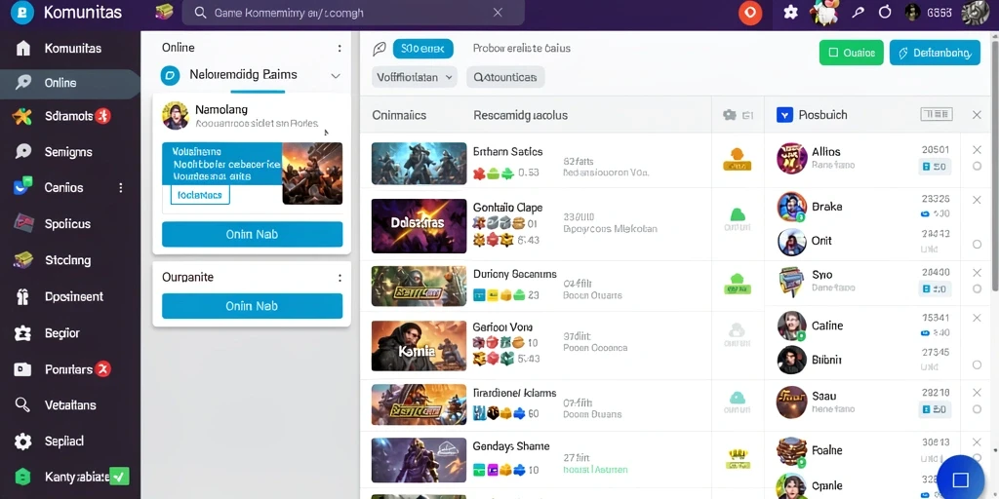
Task: Select the radio button beside Allios
Action: click(x=977, y=166)
